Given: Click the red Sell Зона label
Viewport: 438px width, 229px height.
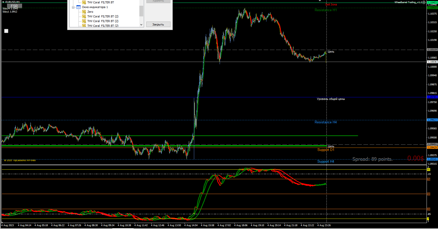Looking at the screenshot, I should 331,4.
